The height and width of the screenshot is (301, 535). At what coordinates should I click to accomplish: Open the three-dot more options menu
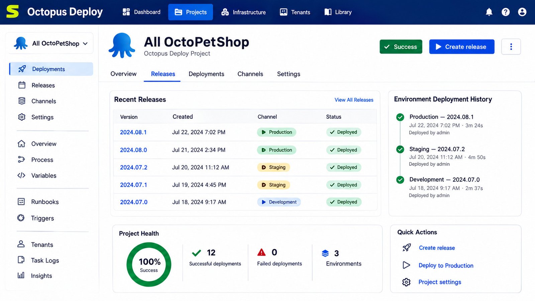(x=511, y=46)
